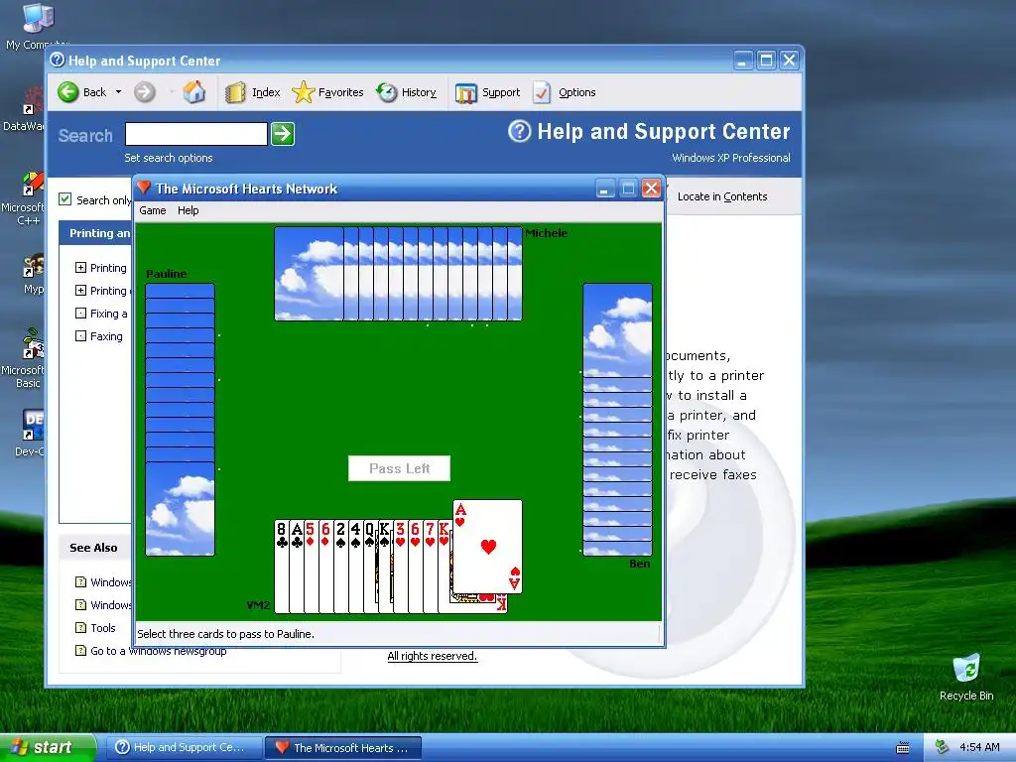The image size is (1016, 762).
Task: Click Pauline's face-down hand of cards
Action: 180,420
